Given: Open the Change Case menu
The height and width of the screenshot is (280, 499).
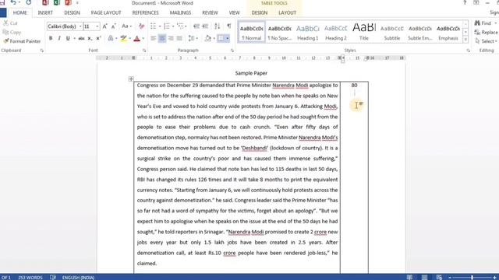Looking at the screenshot, I should coord(126,26).
